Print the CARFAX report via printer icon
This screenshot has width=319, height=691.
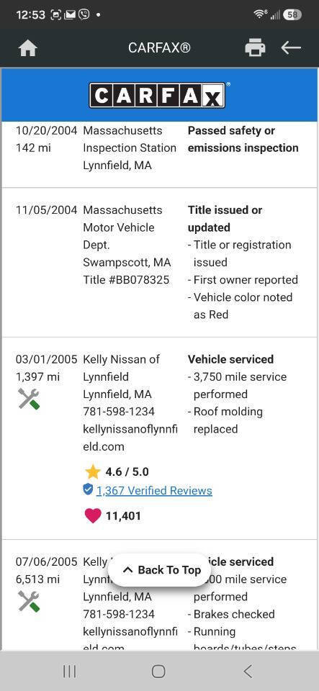[255, 48]
